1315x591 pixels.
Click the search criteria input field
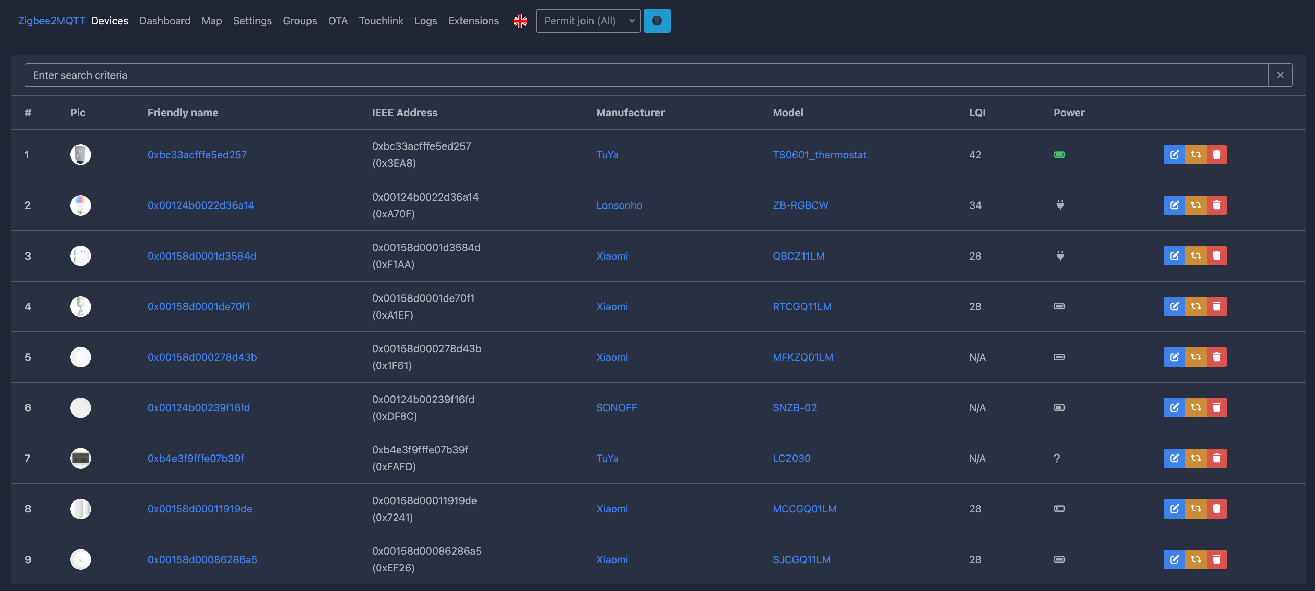pyautogui.click(x=646, y=75)
